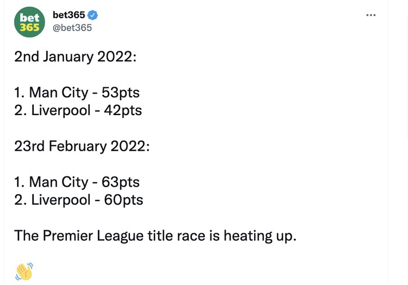This screenshot has width=408, height=285.
Task: Open the tweet's more options menu
Action: tap(371, 15)
